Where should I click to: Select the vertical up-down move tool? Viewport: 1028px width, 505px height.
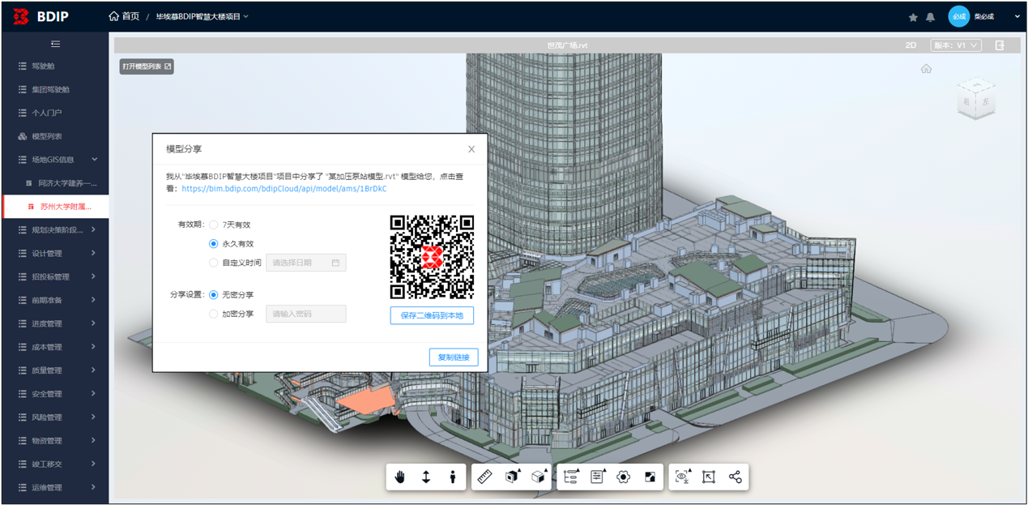426,477
